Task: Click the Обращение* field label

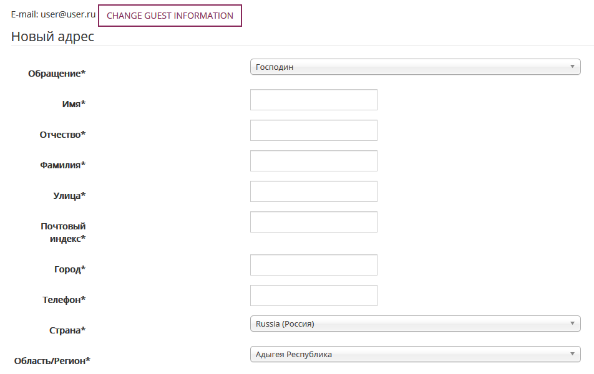Action: (x=57, y=74)
